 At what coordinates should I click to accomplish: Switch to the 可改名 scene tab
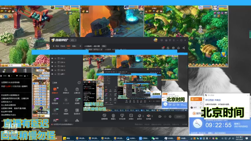point(62,46)
